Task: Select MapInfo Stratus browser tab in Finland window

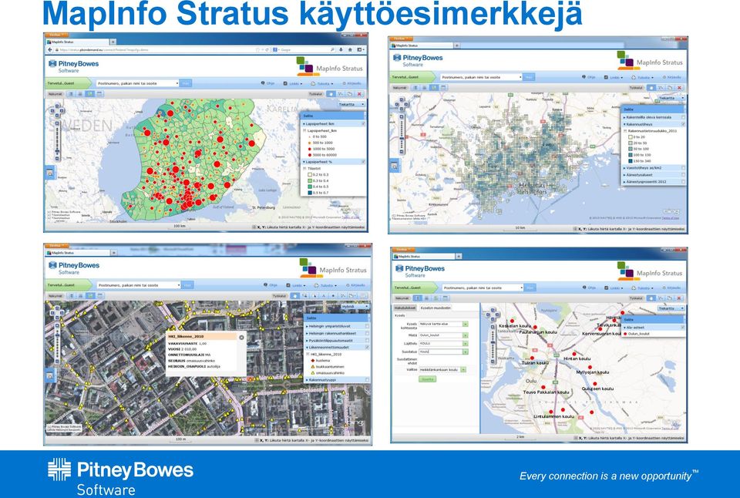Action: click(77, 42)
